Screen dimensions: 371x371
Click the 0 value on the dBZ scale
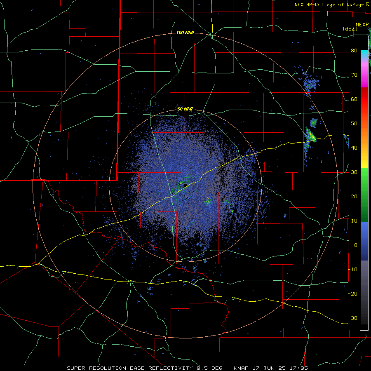point(356,245)
